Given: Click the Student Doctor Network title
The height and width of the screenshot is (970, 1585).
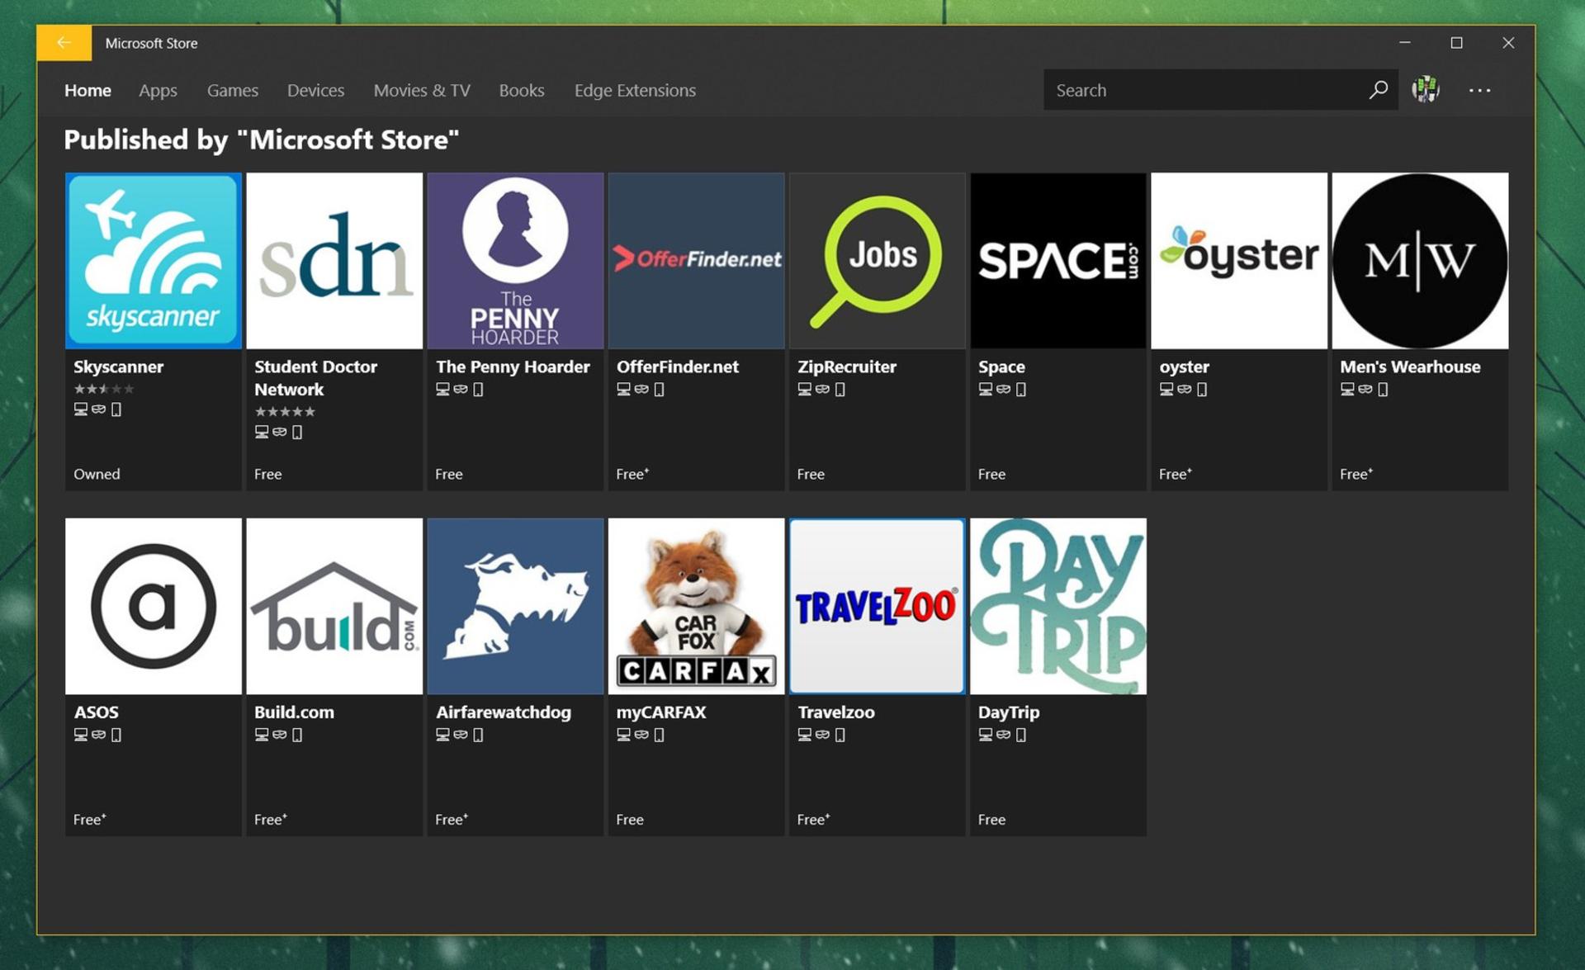Looking at the screenshot, I should coord(315,377).
